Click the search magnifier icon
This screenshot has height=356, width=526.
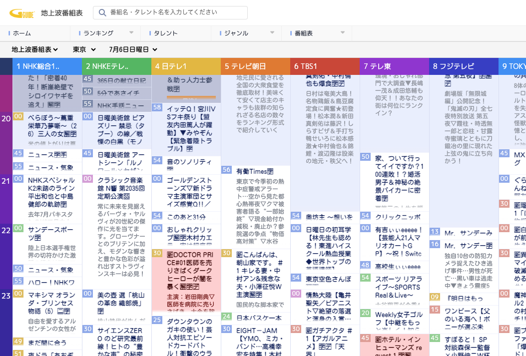tap(102, 13)
